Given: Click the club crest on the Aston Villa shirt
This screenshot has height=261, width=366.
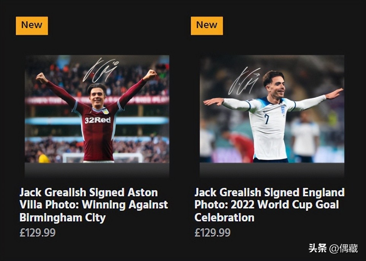Looking at the screenshot, I should coord(105,111).
